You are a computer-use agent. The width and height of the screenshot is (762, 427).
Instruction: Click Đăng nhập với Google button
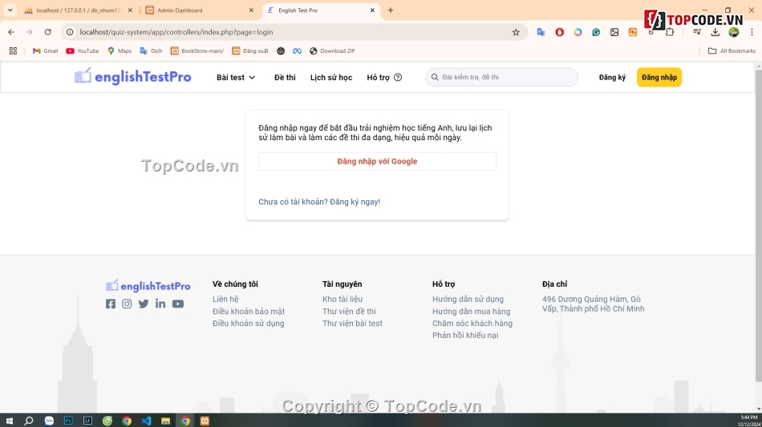pyautogui.click(x=377, y=161)
